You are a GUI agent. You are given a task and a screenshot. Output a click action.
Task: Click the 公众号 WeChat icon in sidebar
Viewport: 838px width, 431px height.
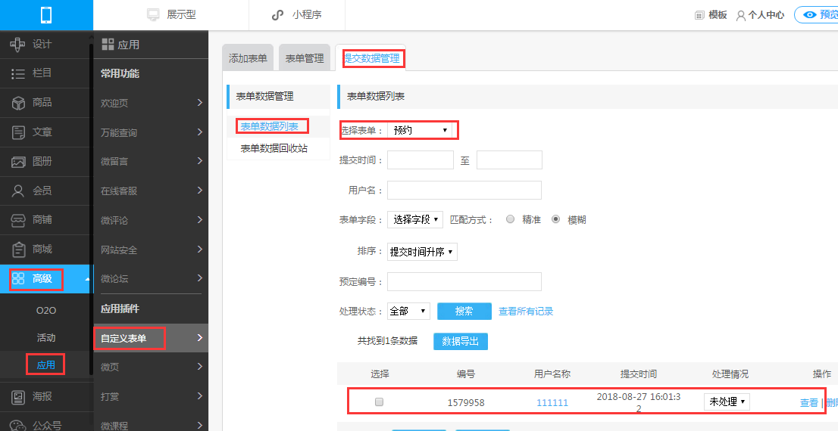tap(18, 426)
